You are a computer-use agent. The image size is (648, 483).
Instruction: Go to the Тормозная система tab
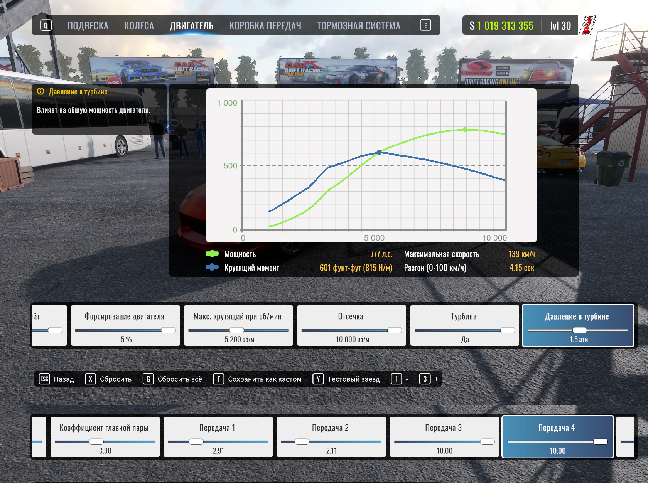(x=359, y=26)
